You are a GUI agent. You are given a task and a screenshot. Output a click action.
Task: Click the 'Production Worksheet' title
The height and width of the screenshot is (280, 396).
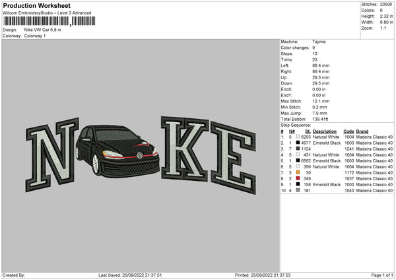[36, 5]
